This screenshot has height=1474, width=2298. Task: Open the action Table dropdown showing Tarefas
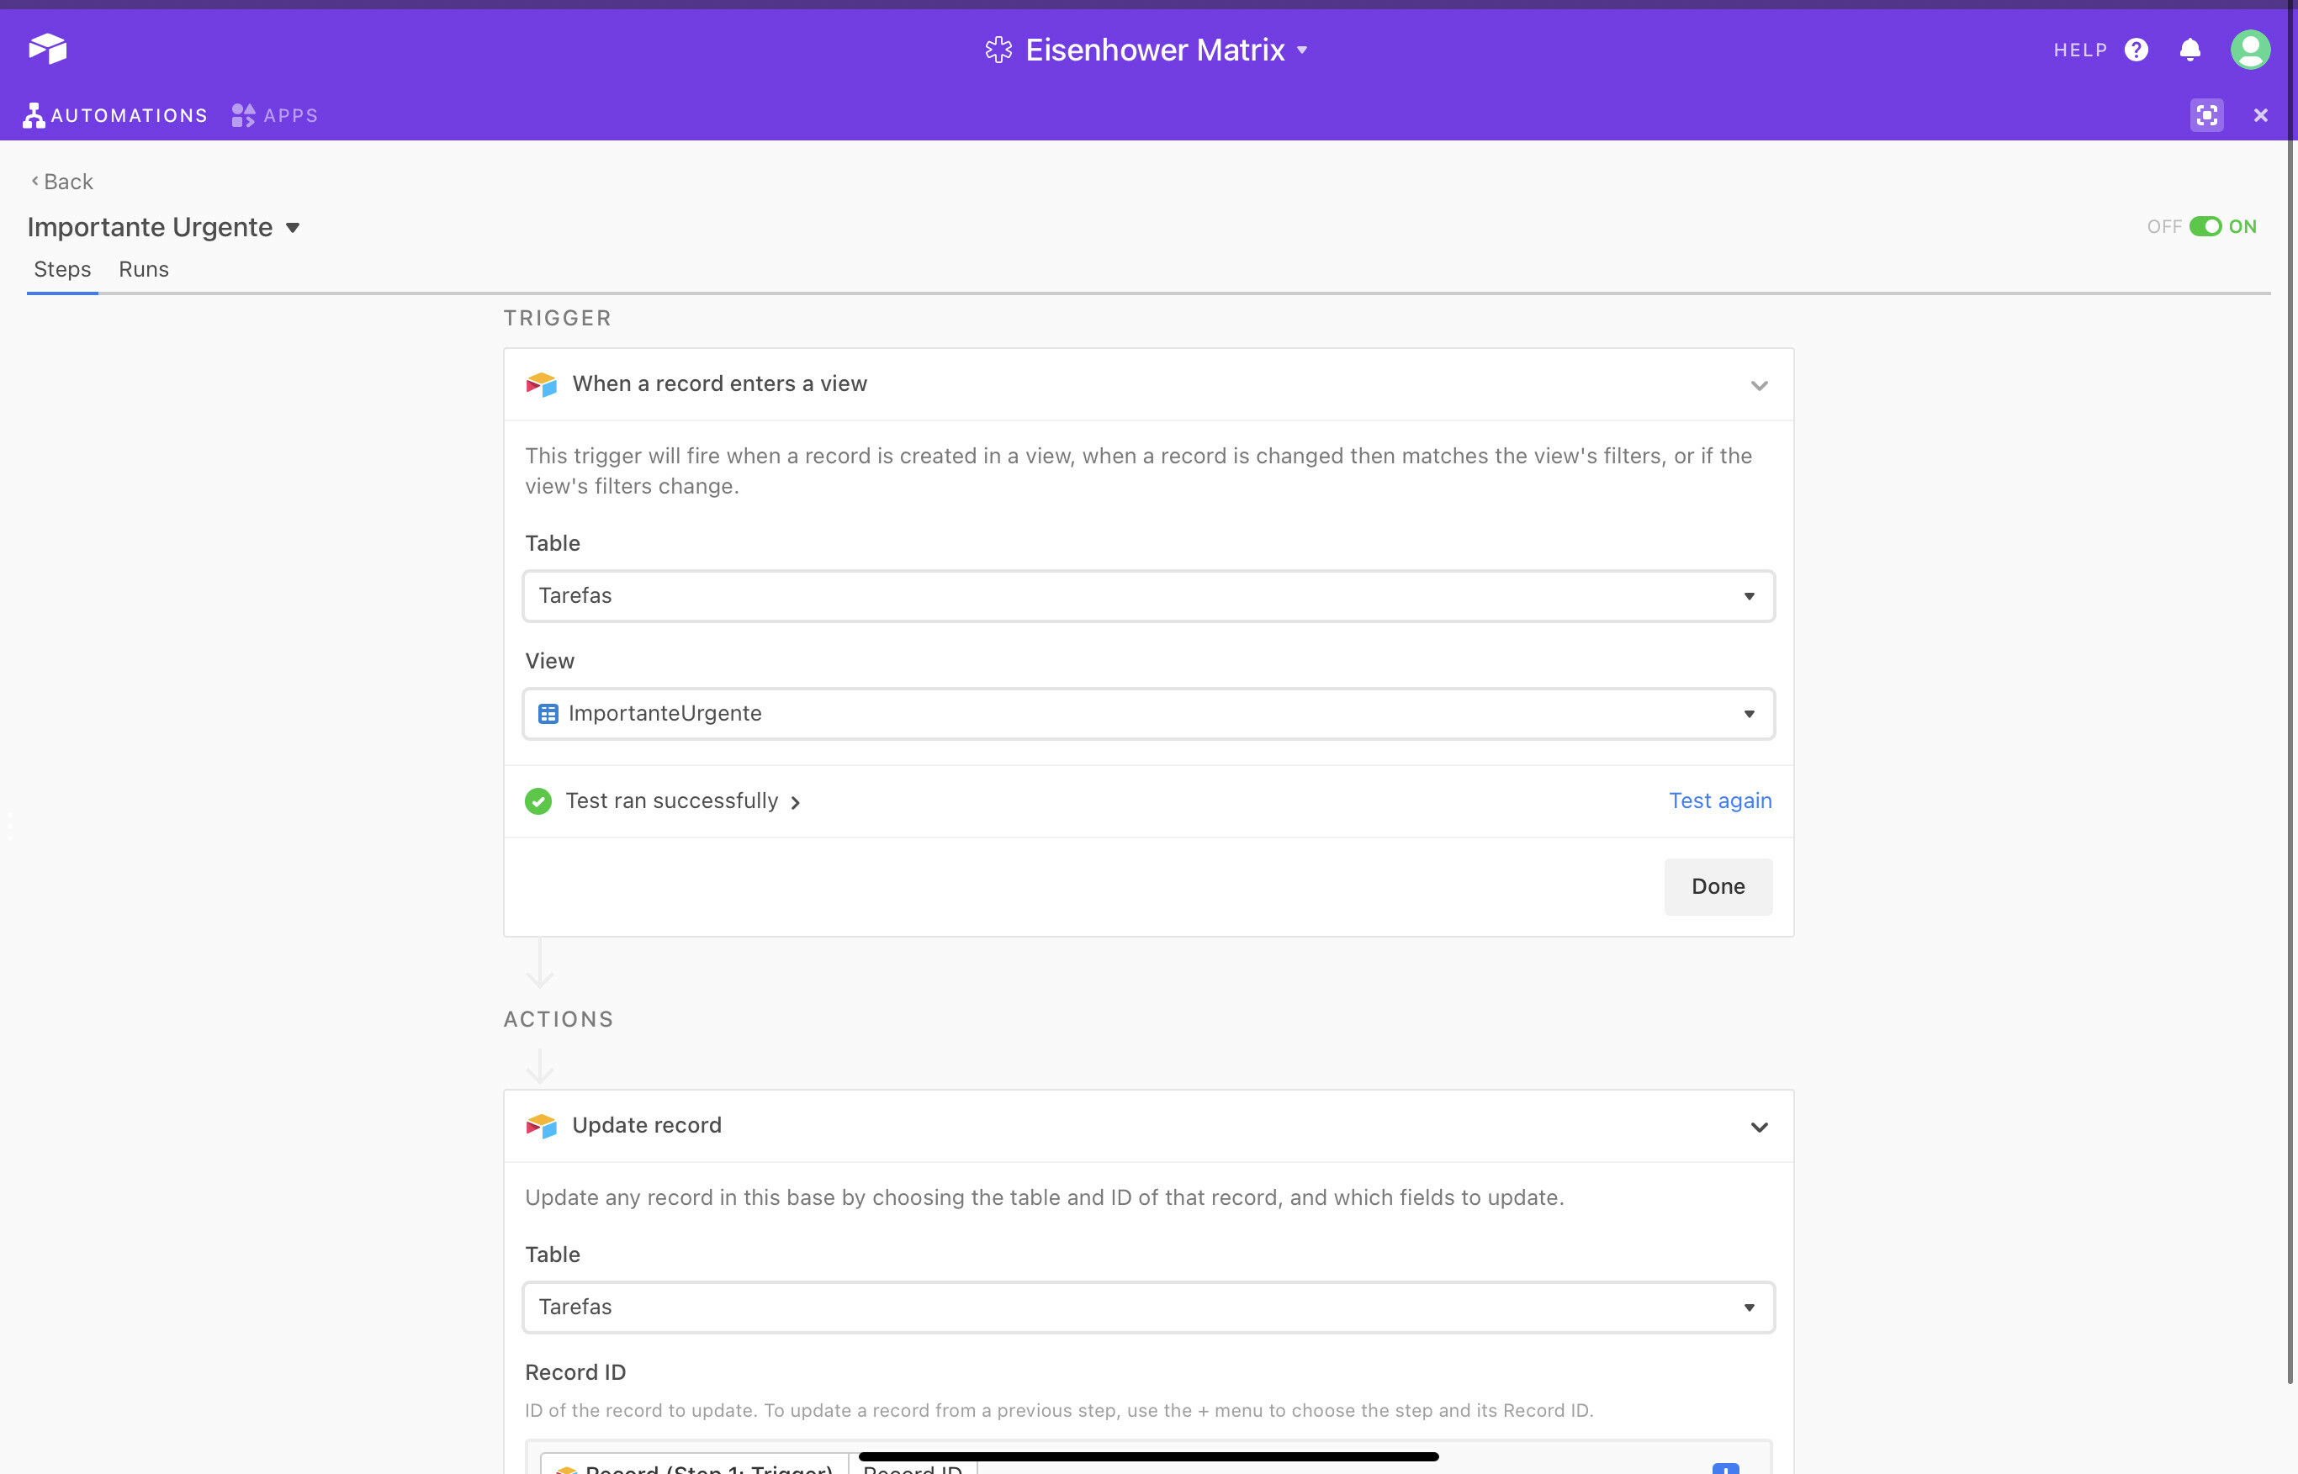coord(1148,1308)
